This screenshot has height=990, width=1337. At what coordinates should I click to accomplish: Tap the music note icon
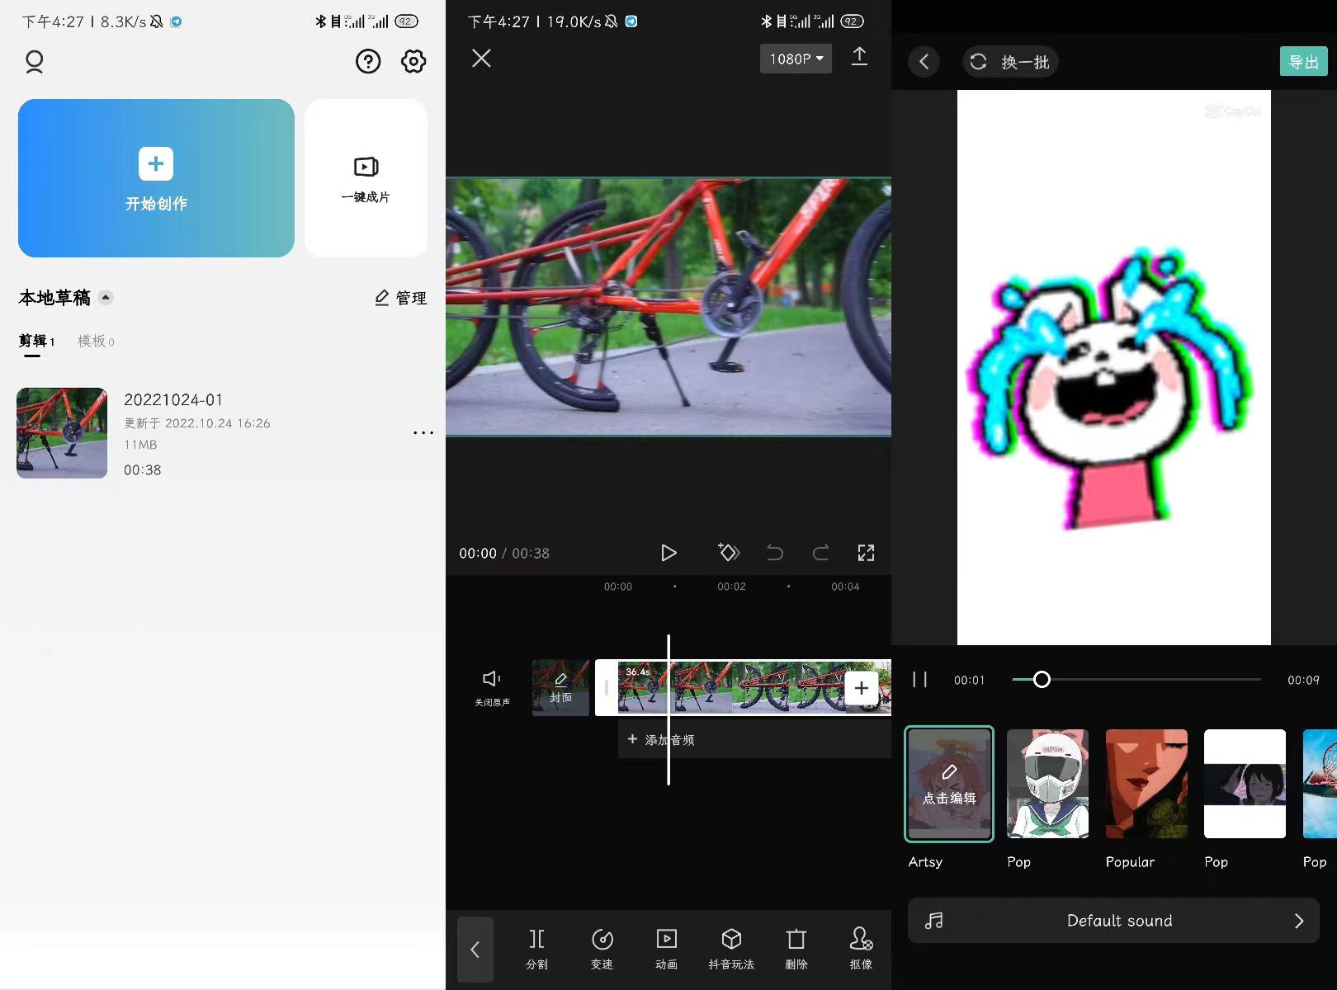pos(933,921)
